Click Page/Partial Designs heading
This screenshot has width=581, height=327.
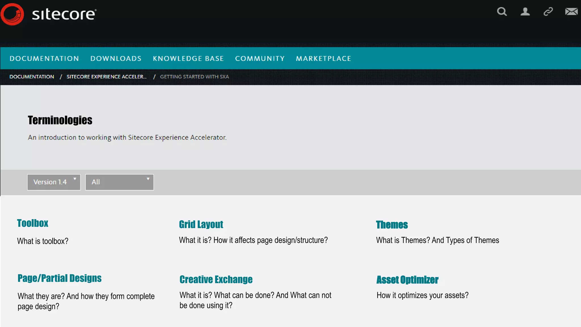coord(60,278)
